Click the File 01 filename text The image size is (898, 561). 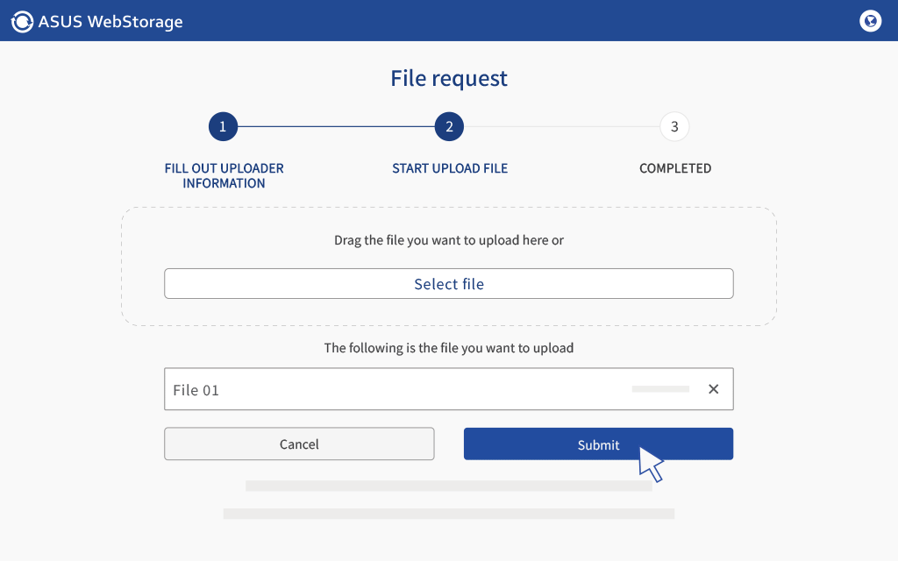click(196, 390)
